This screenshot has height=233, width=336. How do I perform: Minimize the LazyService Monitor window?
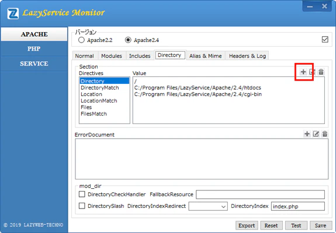[310, 6]
